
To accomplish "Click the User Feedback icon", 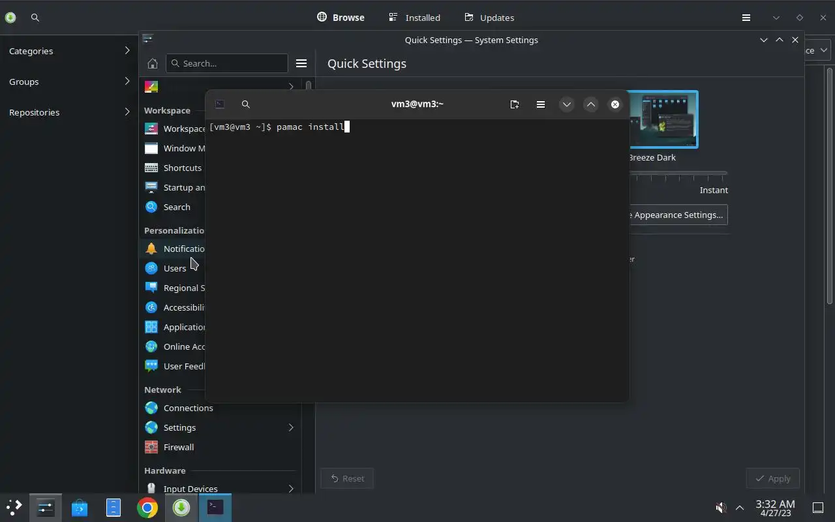I will pos(151,366).
